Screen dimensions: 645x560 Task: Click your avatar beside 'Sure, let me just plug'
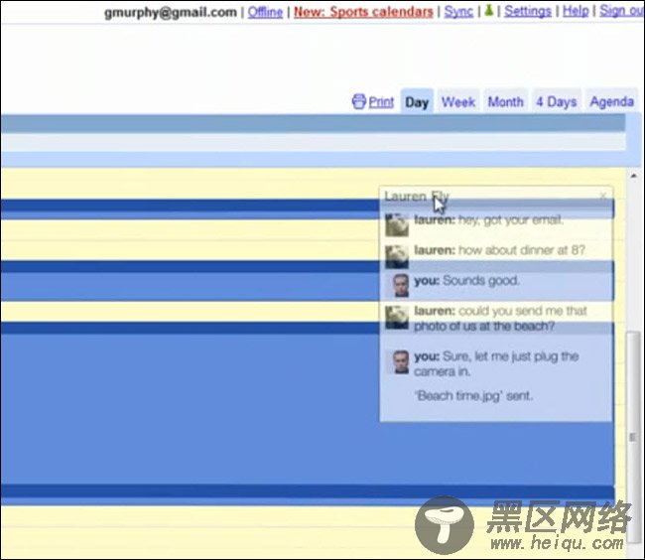click(x=400, y=362)
